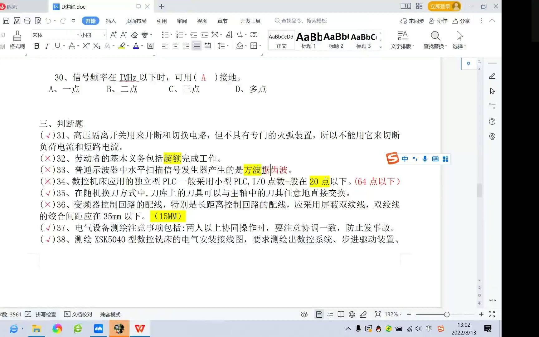Viewport: 539px width, 337px height.
Task: Click the Redo arrow icon
Action: pyautogui.click(x=63, y=21)
